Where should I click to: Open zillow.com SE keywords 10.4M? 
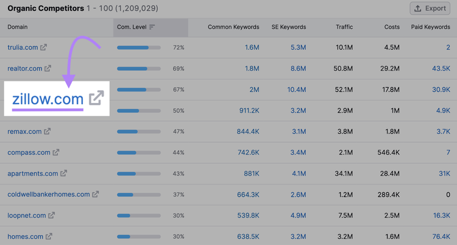pyautogui.click(x=297, y=90)
